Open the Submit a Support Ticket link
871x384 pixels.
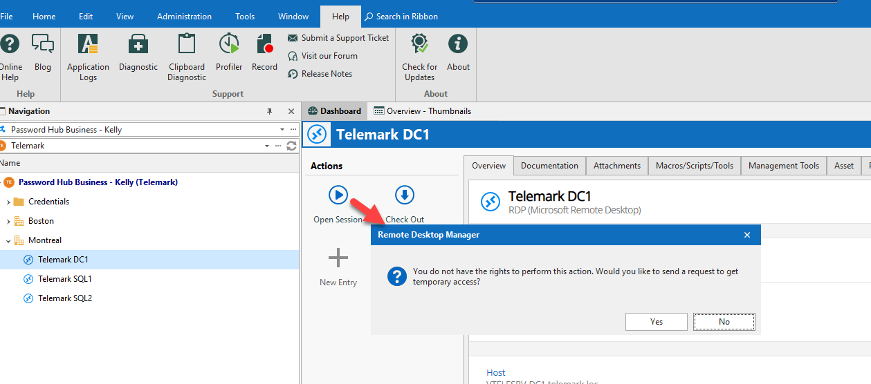click(x=345, y=38)
